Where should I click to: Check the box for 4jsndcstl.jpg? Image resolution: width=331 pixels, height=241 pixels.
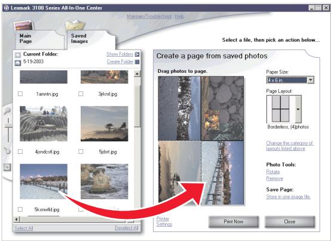pyautogui.click(x=20, y=152)
